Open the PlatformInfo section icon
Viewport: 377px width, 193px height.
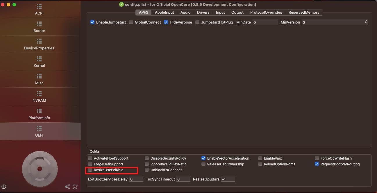pyautogui.click(x=39, y=111)
